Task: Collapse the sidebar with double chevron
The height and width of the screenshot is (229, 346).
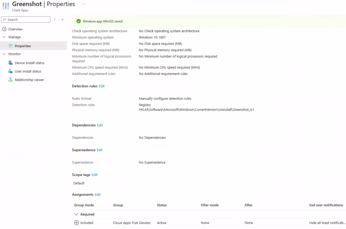Action: 63,20
